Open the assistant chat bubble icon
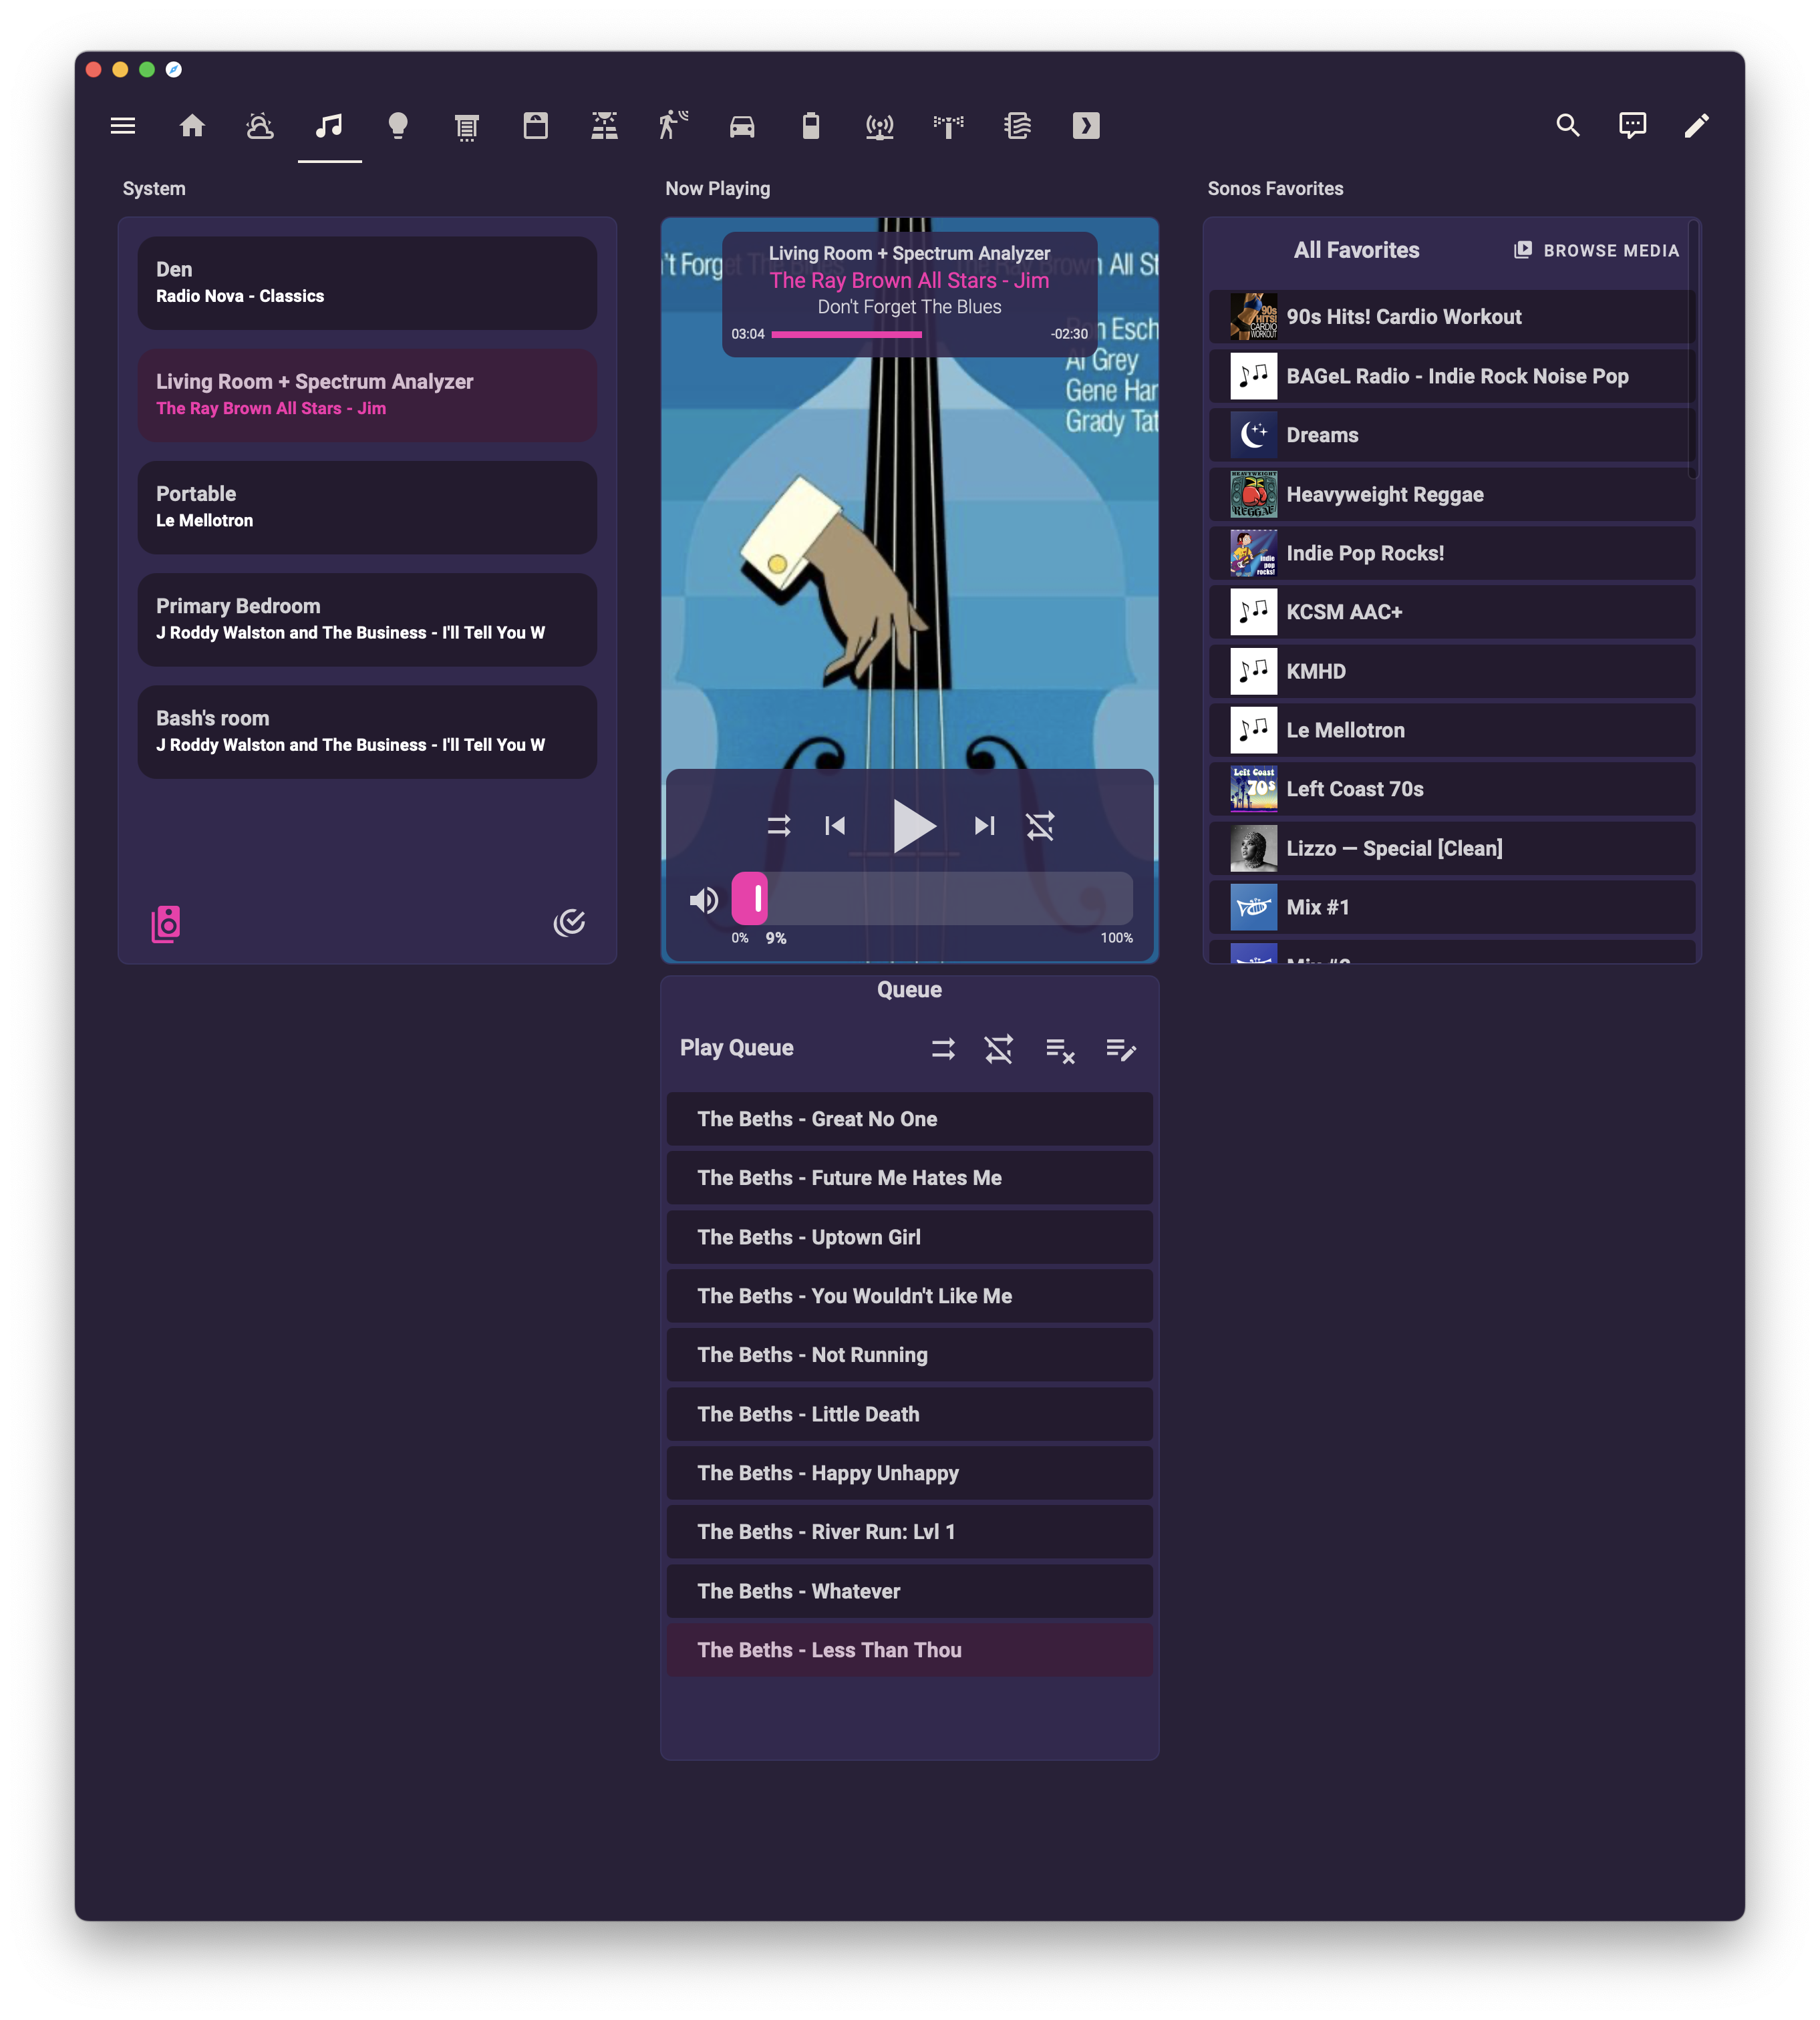This screenshot has height=2020, width=1820. pos(1633,126)
